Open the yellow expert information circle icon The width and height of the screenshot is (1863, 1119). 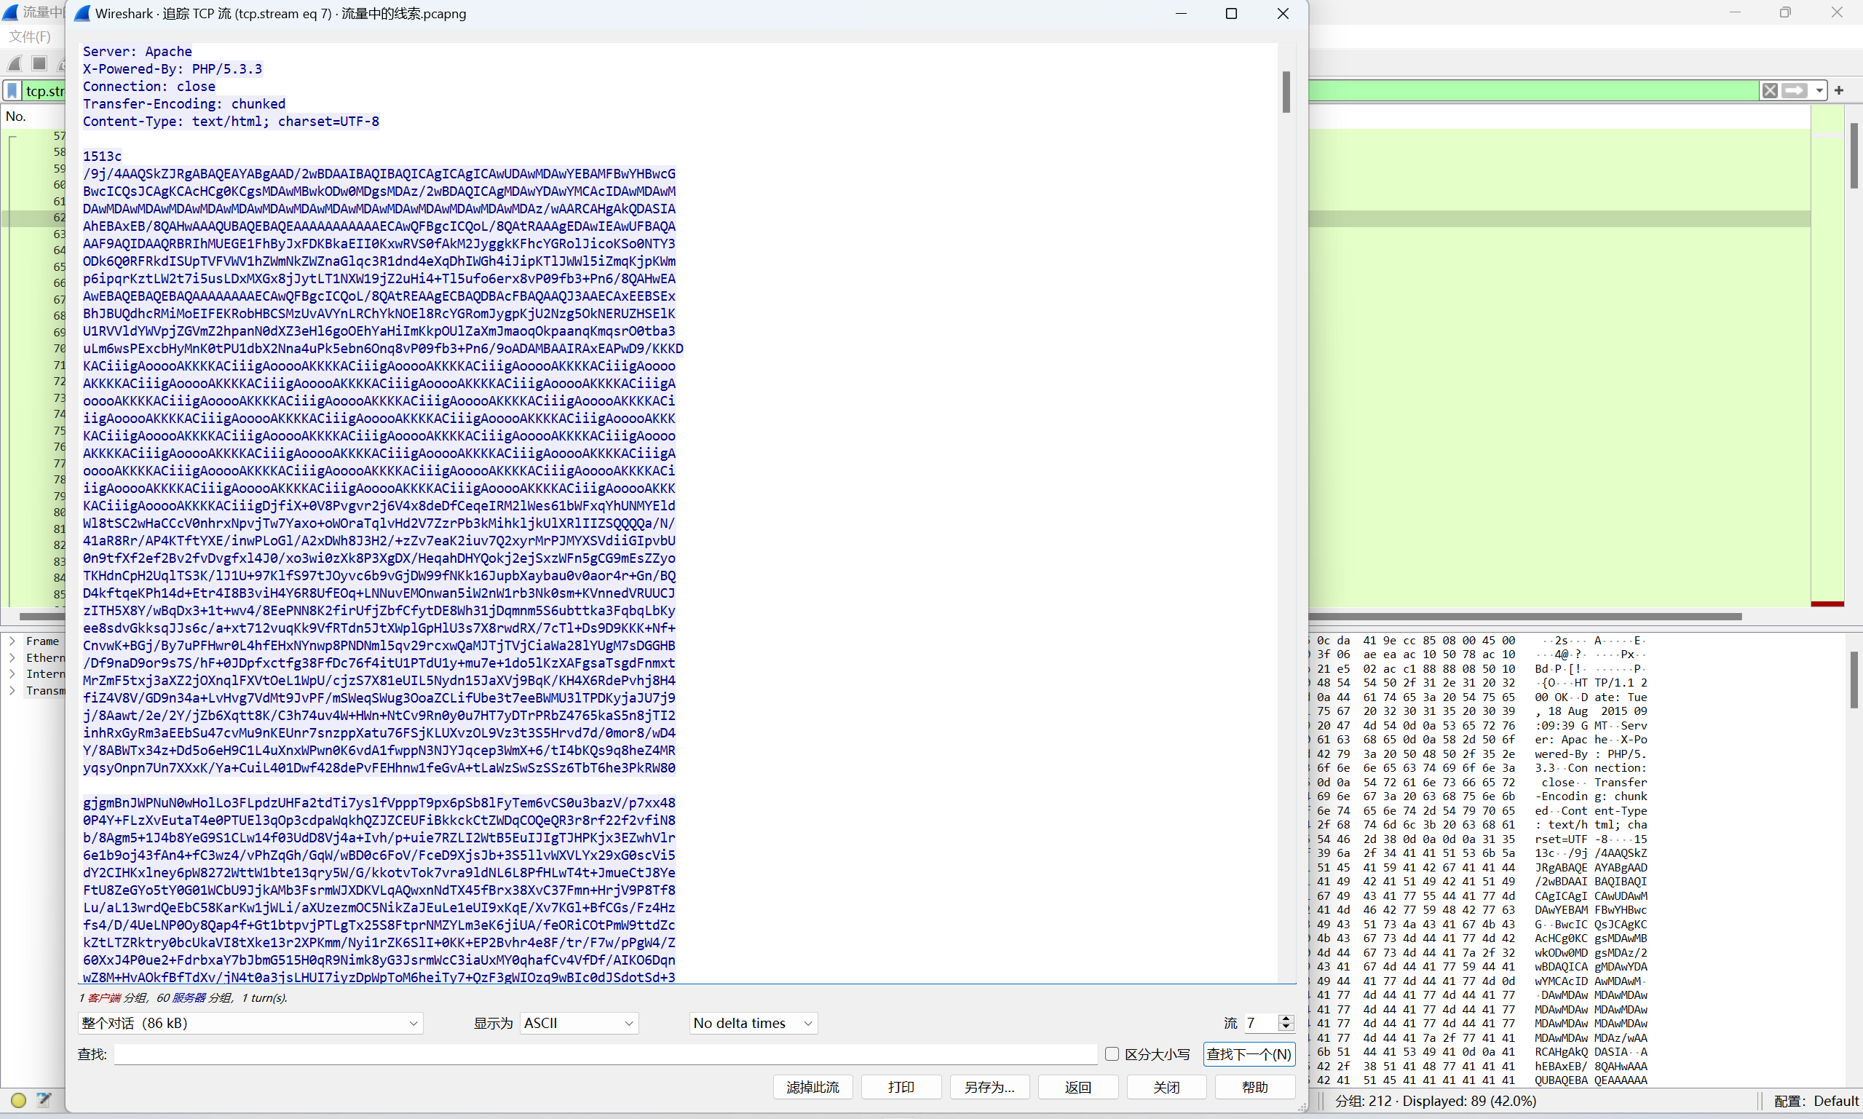(19, 1100)
